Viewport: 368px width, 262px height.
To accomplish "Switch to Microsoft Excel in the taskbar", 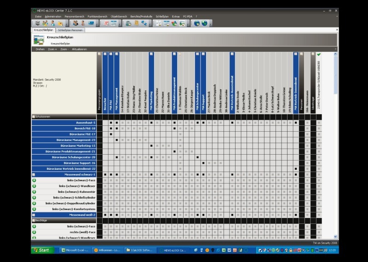I will [x=75, y=250].
